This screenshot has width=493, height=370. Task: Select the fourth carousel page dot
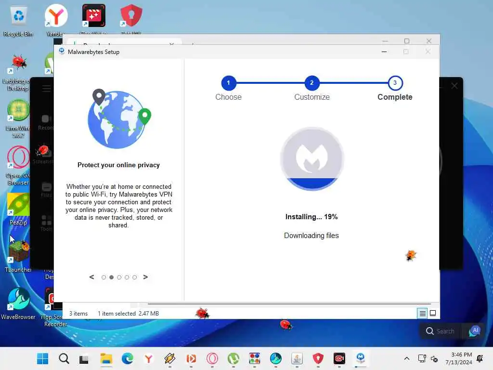click(x=127, y=277)
